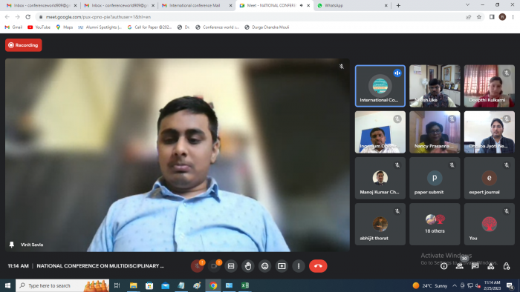Switch to International conference Mail tab
Screen dimensions: 520x292
[x=197, y=6]
